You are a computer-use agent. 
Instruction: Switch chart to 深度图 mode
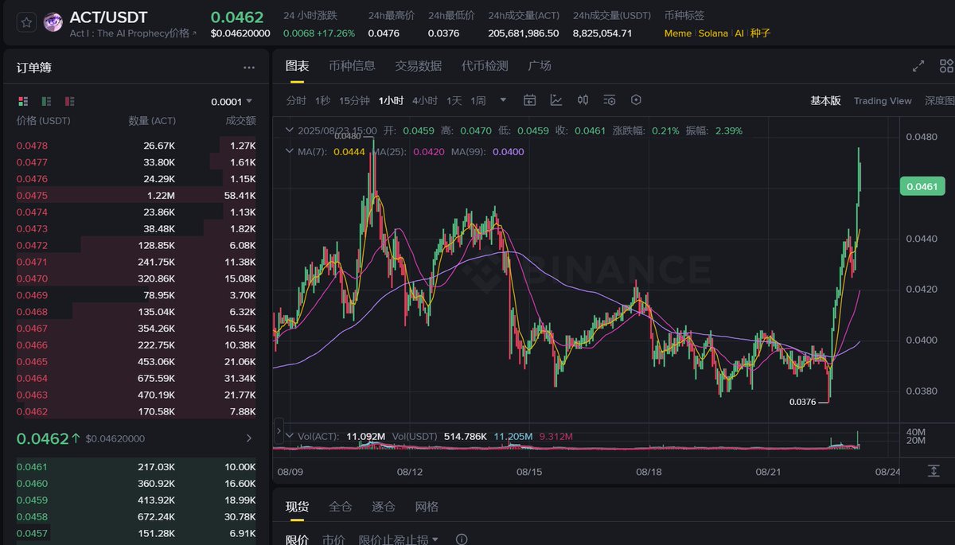pos(939,100)
